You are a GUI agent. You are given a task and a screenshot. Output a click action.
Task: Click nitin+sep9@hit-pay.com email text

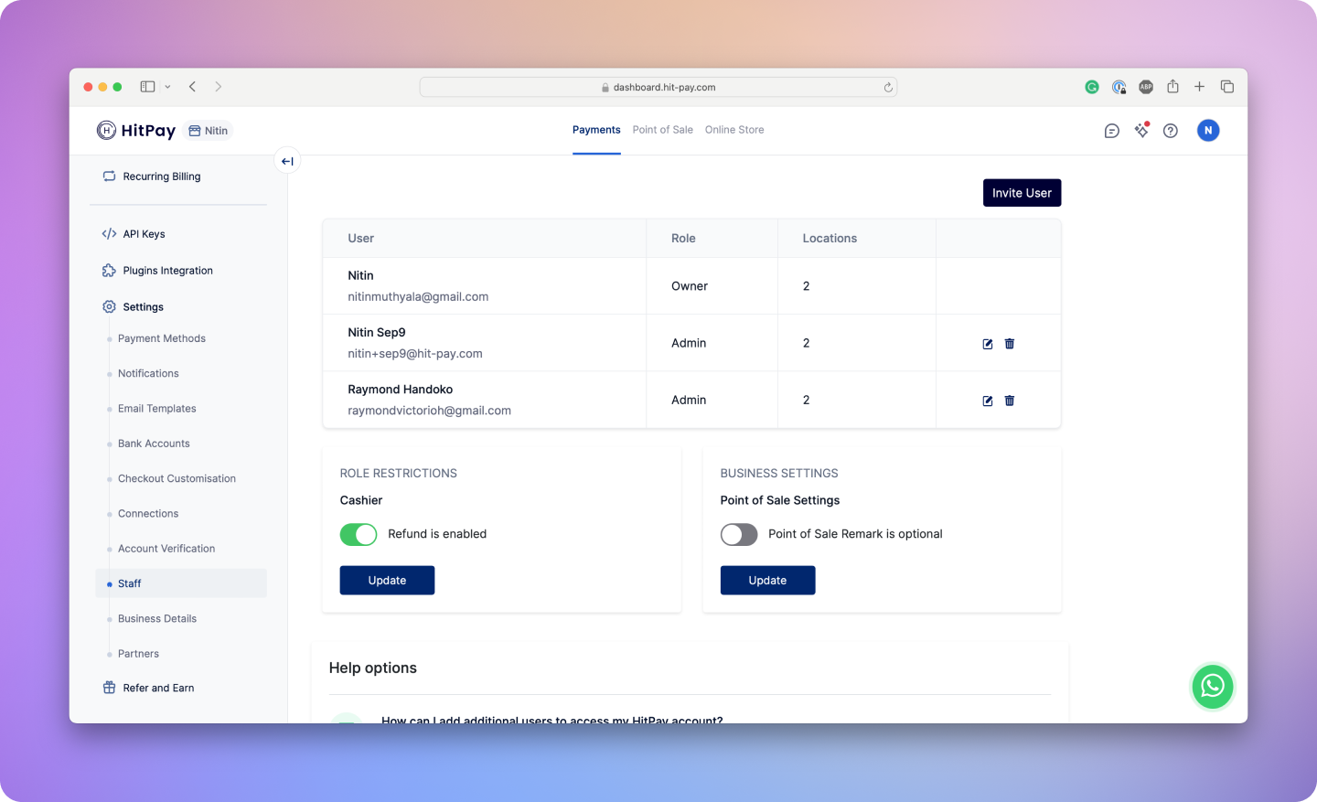click(415, 354)
